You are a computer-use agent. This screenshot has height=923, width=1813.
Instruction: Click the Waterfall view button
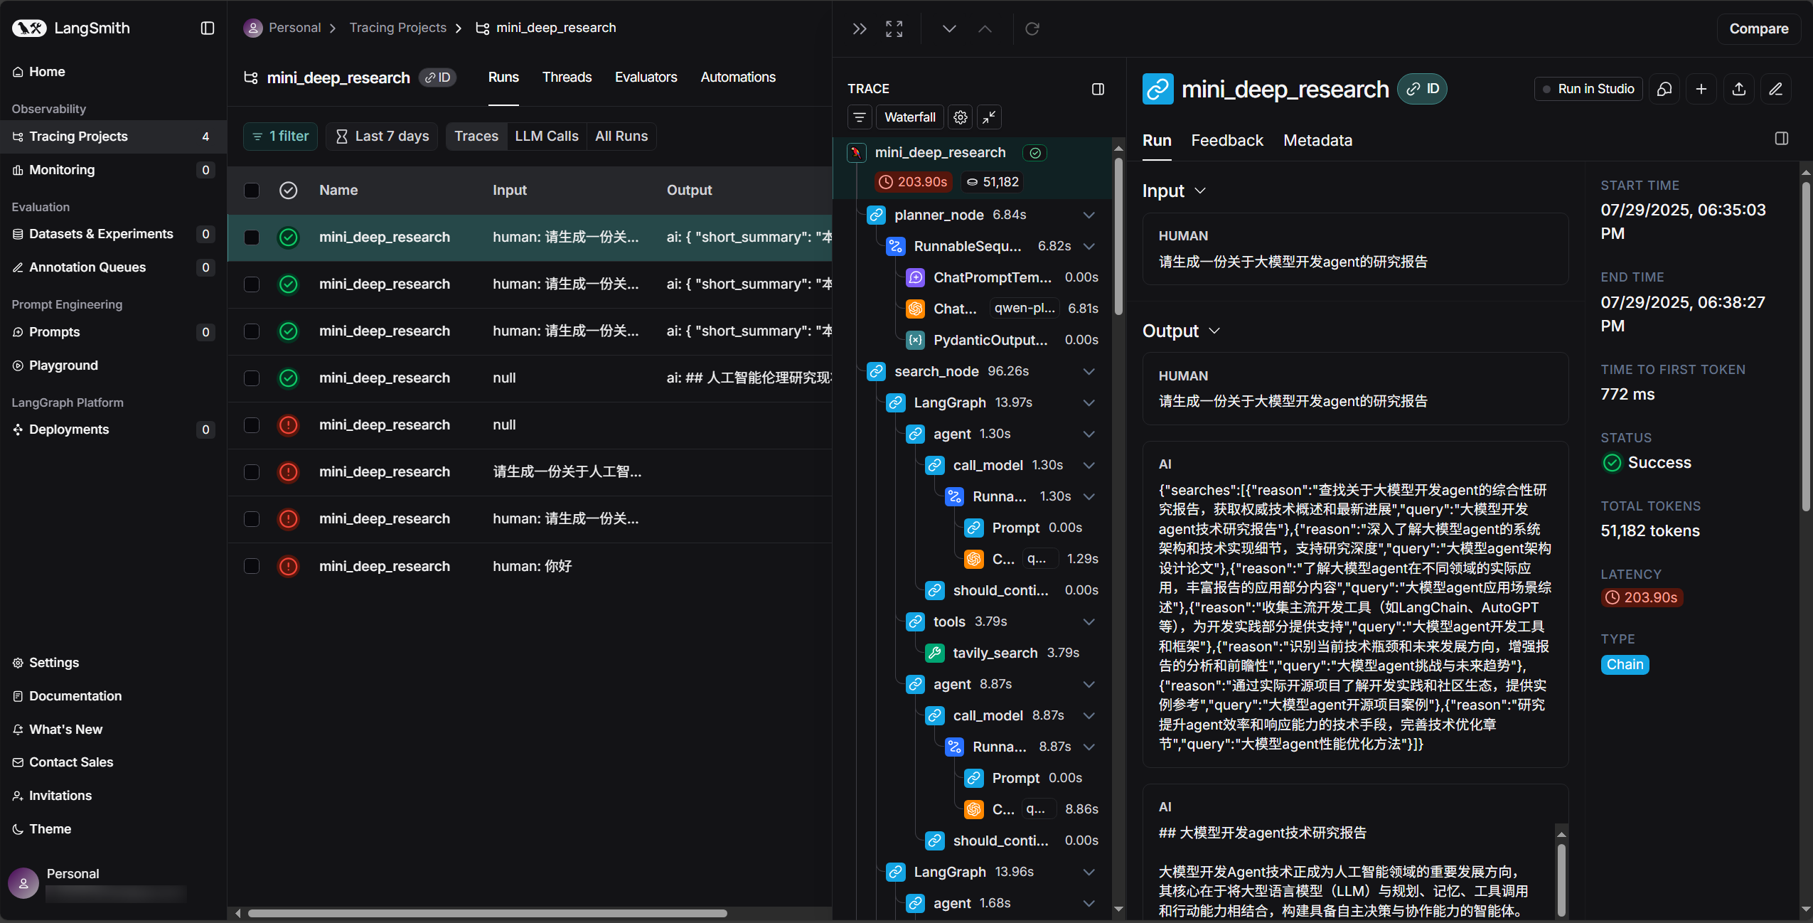tap(909, 117)
